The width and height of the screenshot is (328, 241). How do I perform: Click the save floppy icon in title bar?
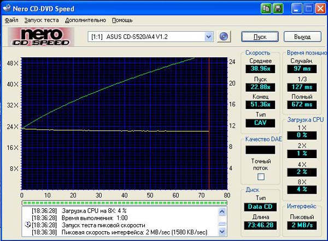278,8
